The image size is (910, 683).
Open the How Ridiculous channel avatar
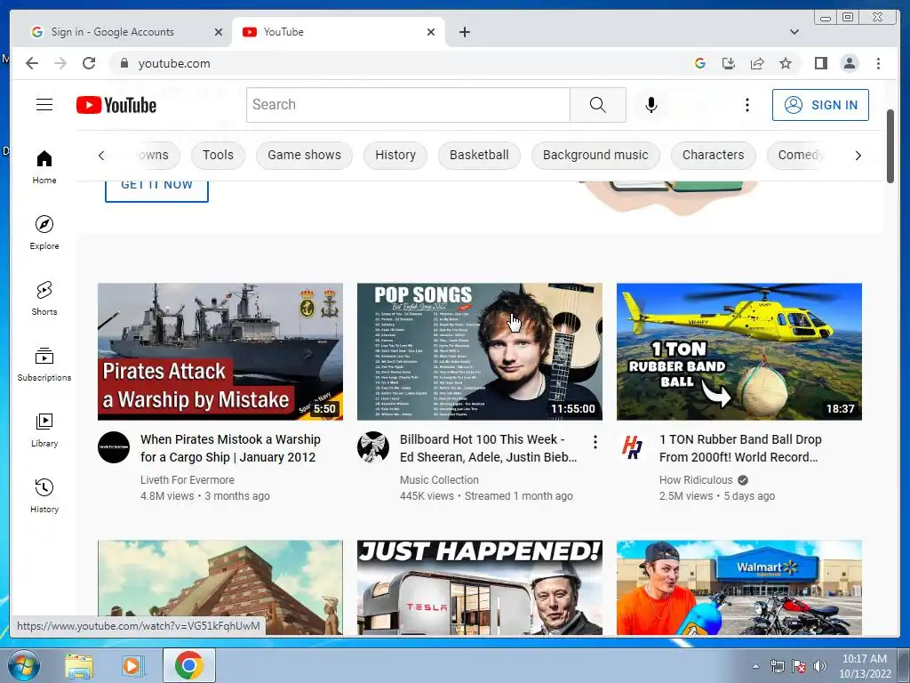click(x=633, y=447)
